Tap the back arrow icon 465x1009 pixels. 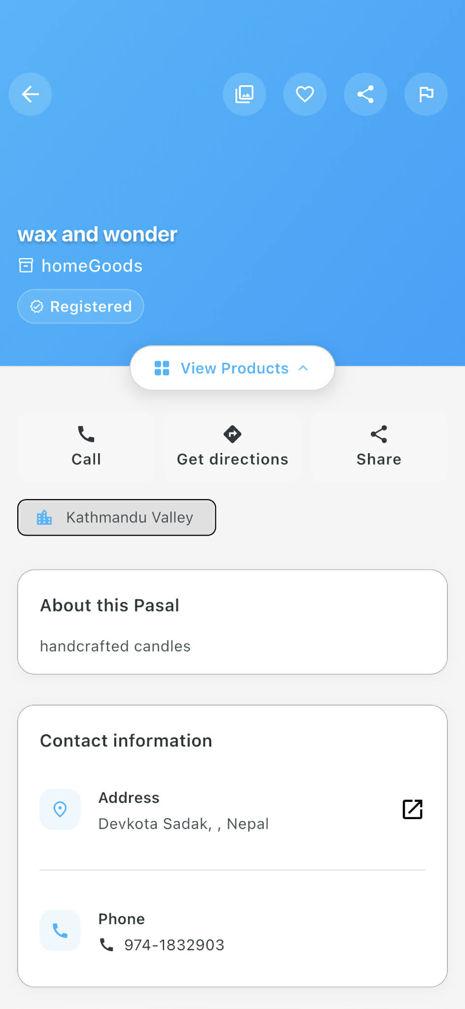(30, 94)
